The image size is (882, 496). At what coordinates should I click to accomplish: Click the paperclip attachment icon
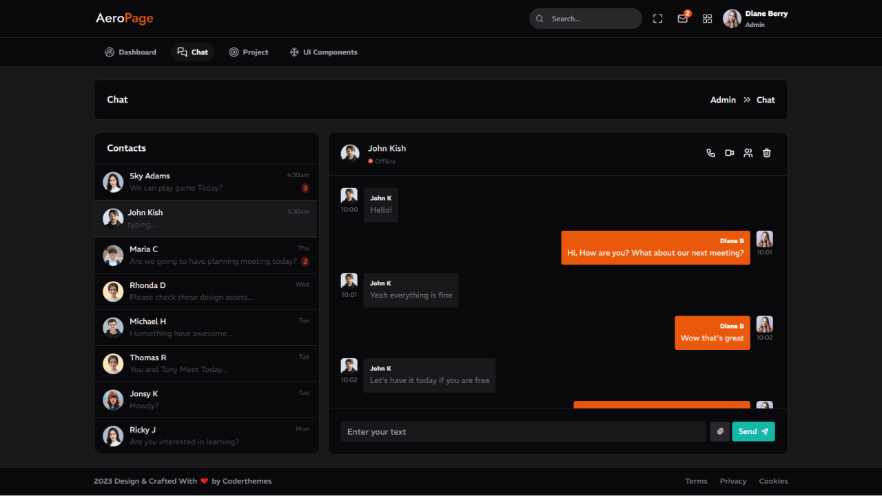(719, 431)
